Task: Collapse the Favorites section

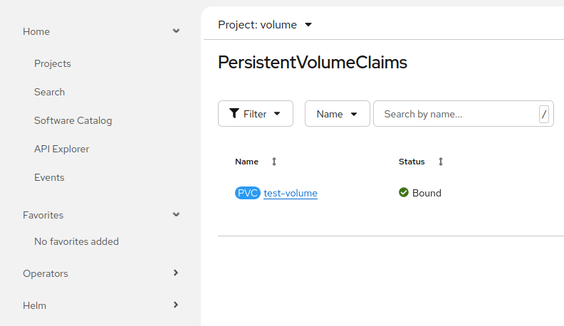Action: click(176, 215)
